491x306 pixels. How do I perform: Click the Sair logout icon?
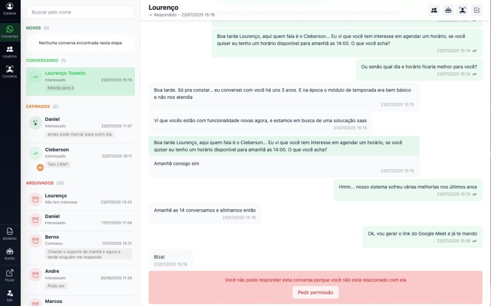10,296
